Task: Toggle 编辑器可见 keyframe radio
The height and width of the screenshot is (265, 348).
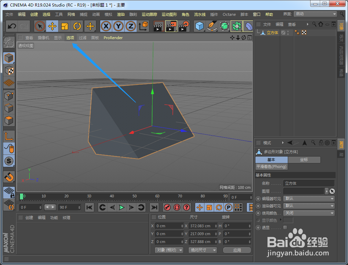Action: pos(258,199)
